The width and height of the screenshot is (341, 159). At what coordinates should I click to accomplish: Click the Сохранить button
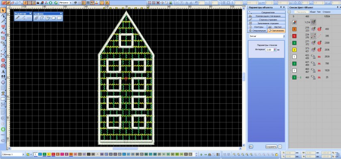pos(271,147)
